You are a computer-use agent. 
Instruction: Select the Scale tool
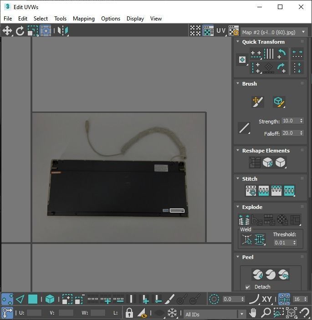point(33,31)
